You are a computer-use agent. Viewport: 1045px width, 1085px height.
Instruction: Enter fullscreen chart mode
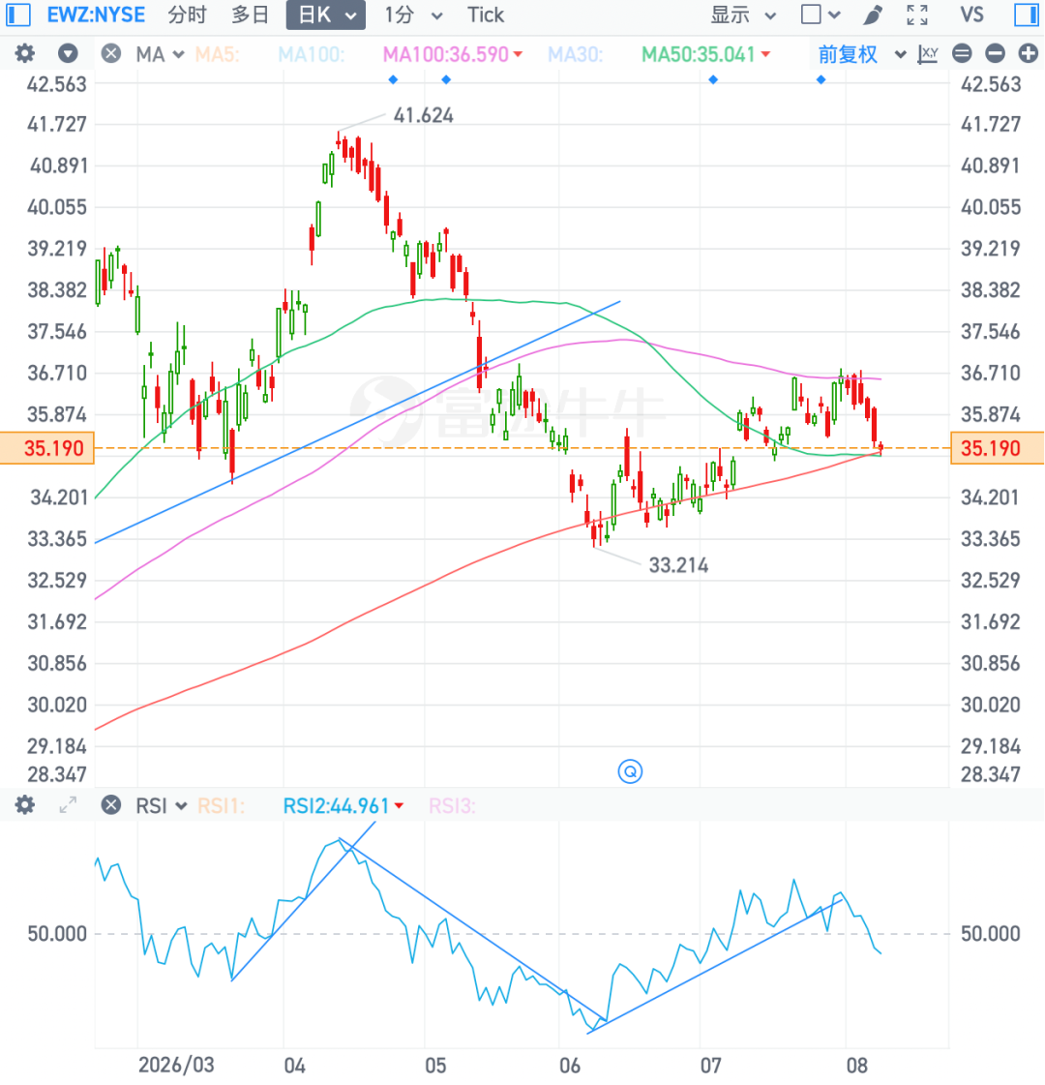coord(917,15)
